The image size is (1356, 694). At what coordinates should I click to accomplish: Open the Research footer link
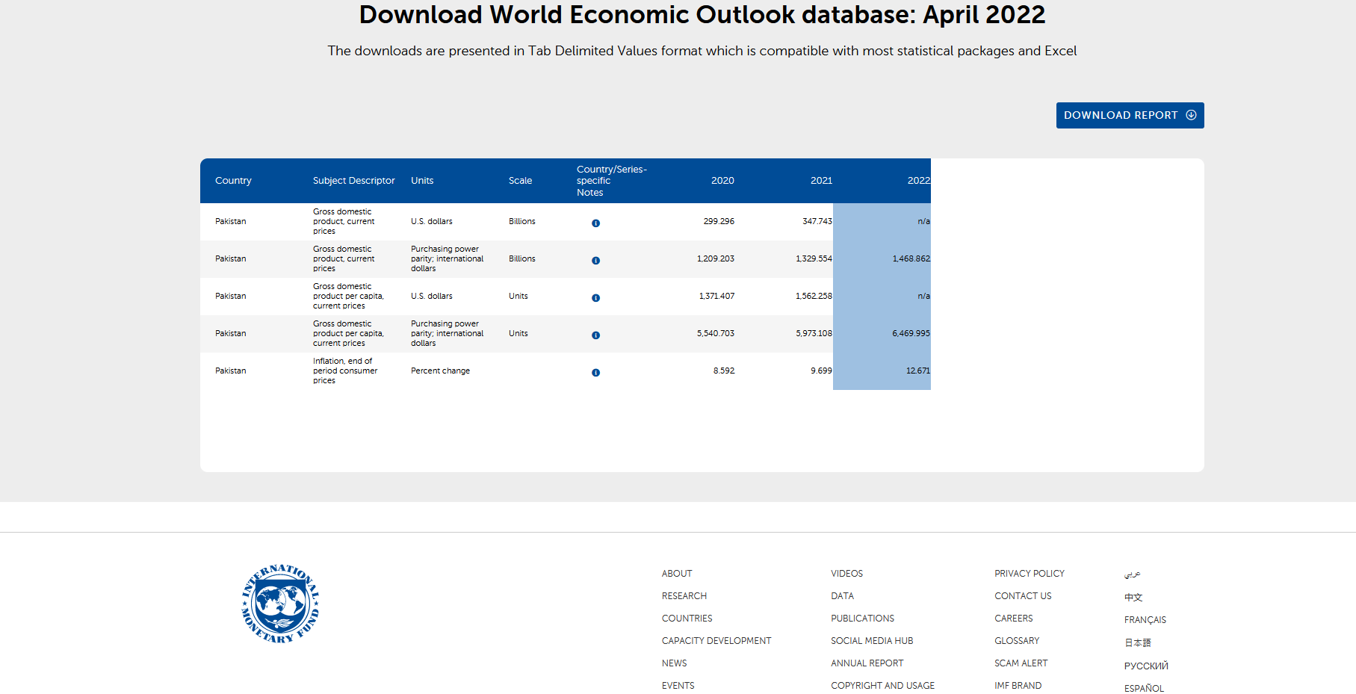(684, 596)
